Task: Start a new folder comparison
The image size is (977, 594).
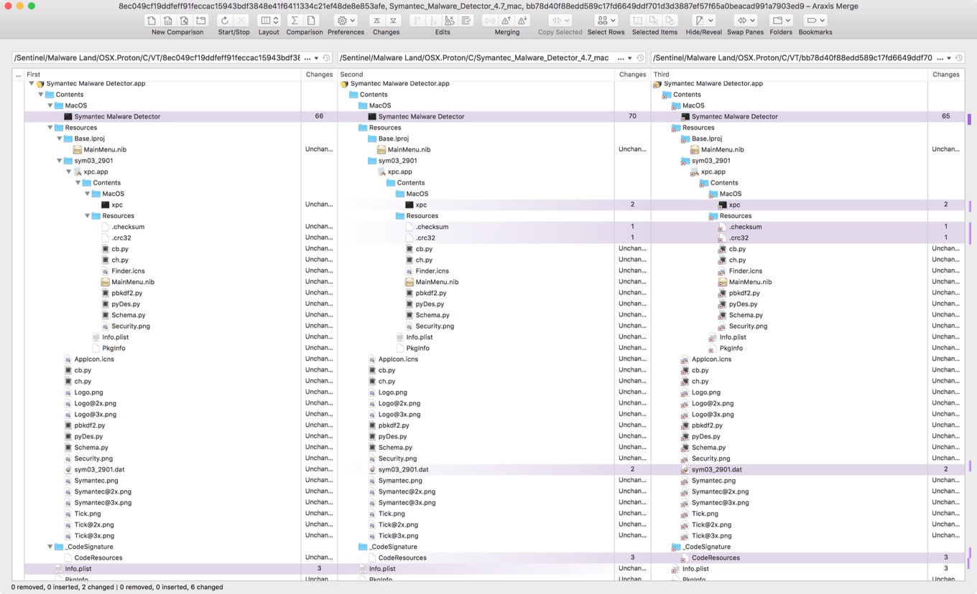Action: point(201,21)
